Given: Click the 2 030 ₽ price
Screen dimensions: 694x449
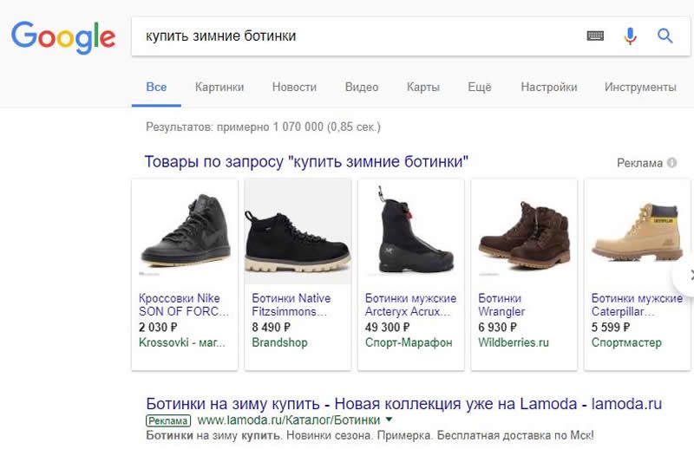Looking at the screenshot, I should [158, 328].
